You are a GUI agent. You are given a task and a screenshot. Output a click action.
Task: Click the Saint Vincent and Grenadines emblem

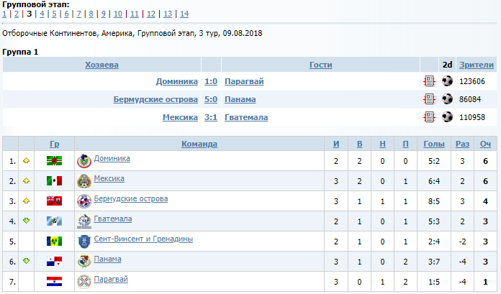84,242
